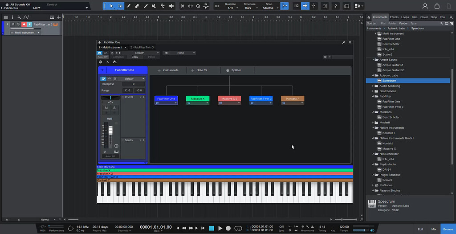456x234 pixels.
Task: Select Kontakt 7 in browser list
Action: tap(388, 133)
